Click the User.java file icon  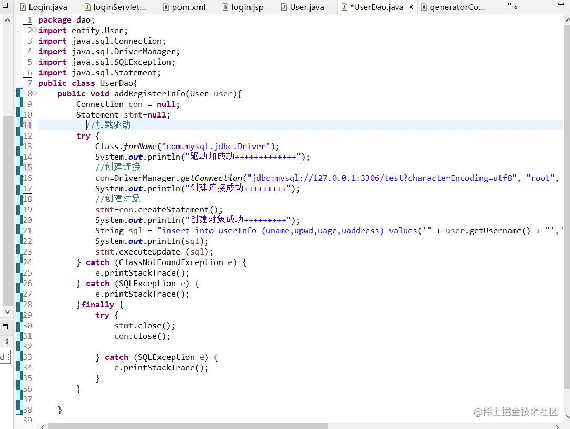click(x=284, y=7)
